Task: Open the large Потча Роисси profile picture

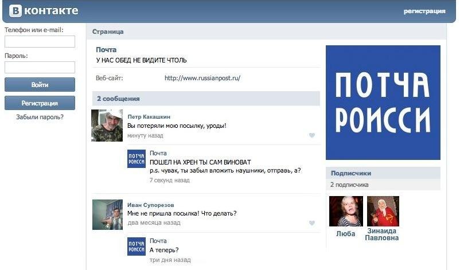Action: click(383, 103)
